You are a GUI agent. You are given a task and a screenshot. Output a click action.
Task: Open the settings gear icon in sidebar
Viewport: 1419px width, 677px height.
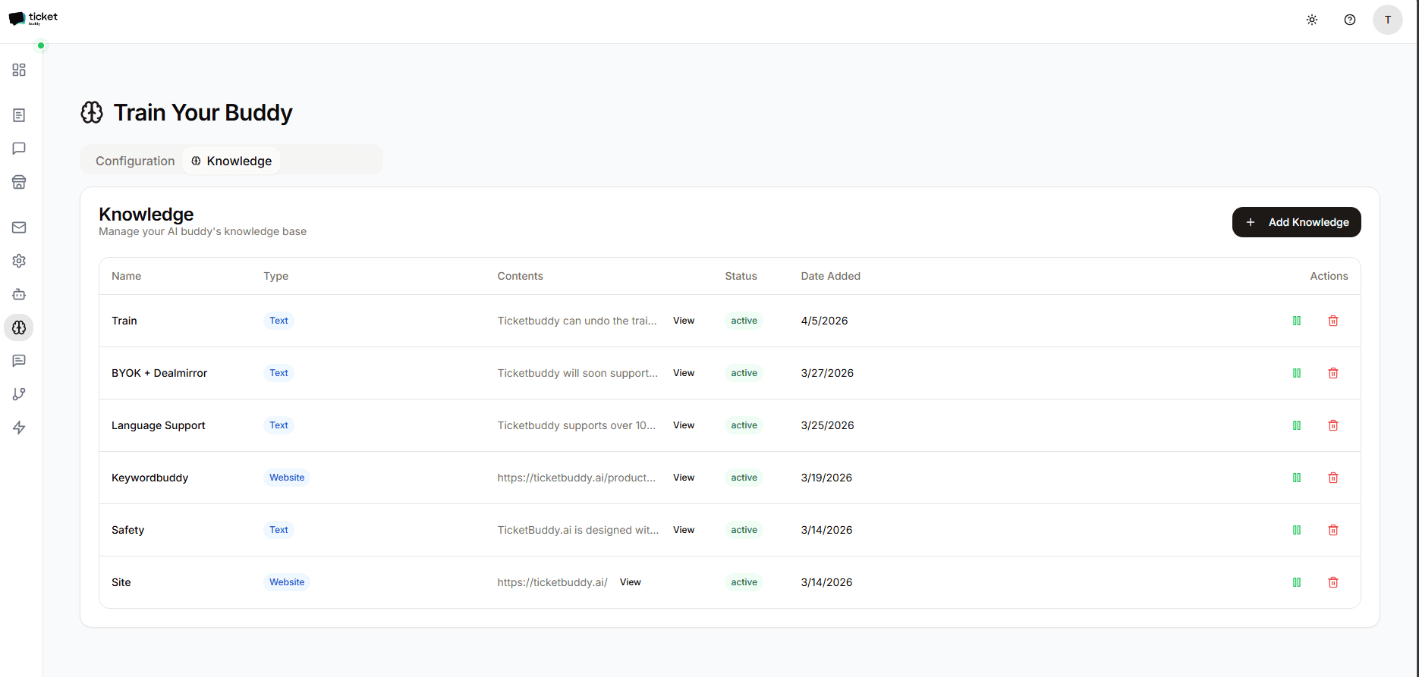click(x=19, y=261)
